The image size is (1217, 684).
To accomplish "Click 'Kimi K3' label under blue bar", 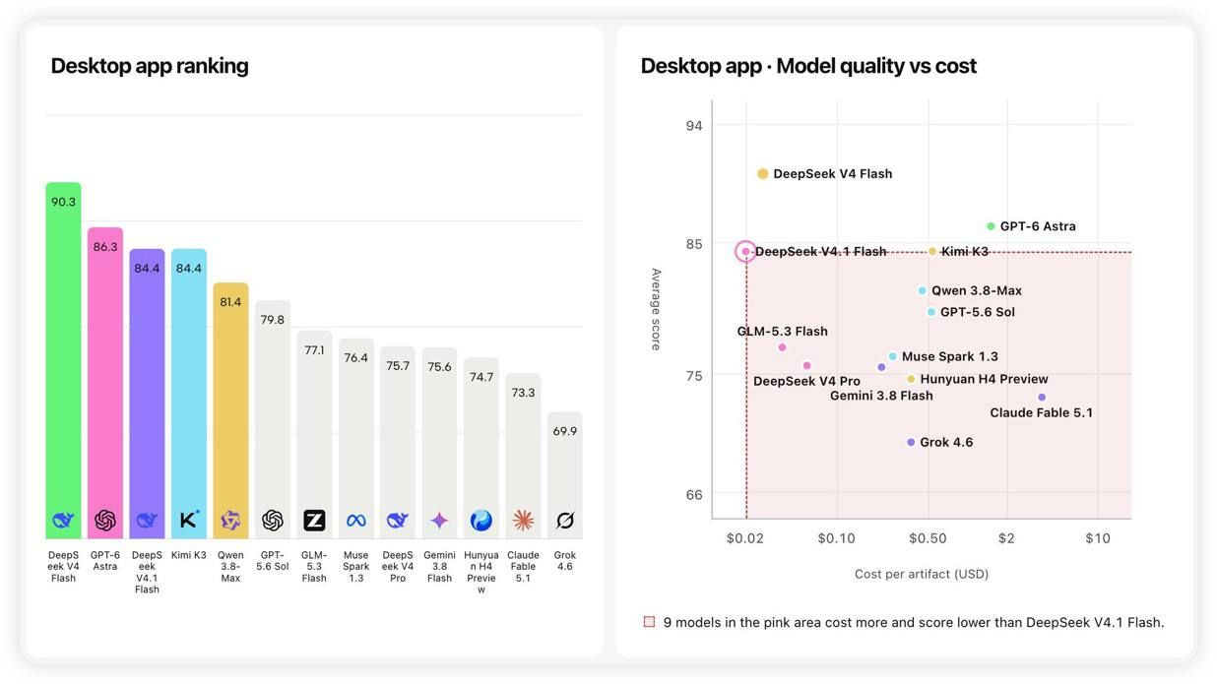I will coord(189,555).
